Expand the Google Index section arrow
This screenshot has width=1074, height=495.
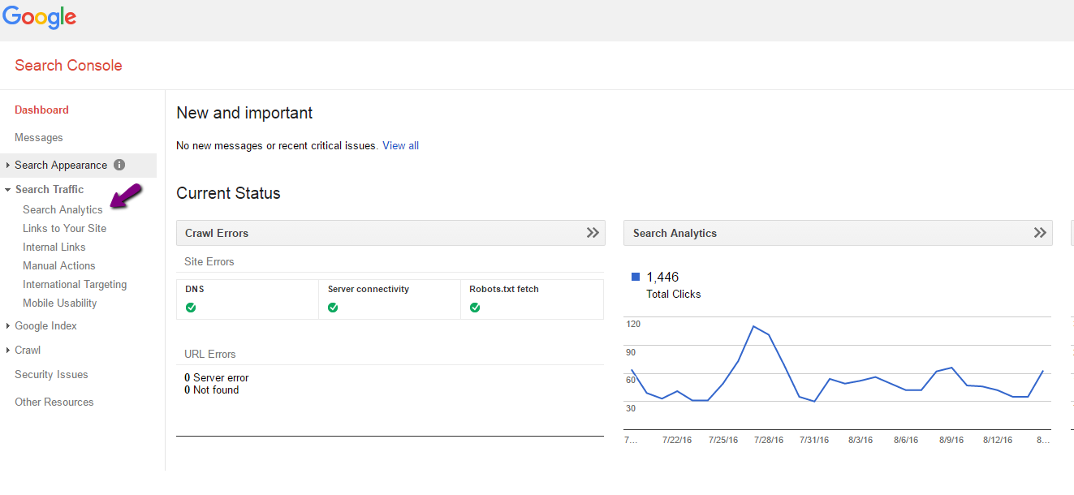click(8, 326)
